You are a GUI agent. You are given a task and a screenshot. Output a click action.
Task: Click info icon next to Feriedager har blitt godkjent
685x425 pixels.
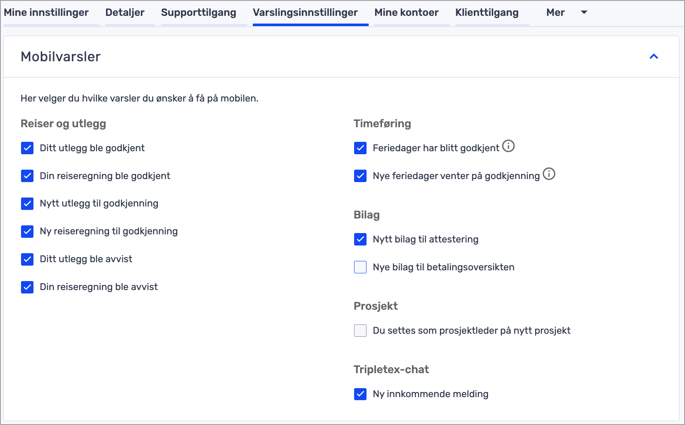coord(508,146)
